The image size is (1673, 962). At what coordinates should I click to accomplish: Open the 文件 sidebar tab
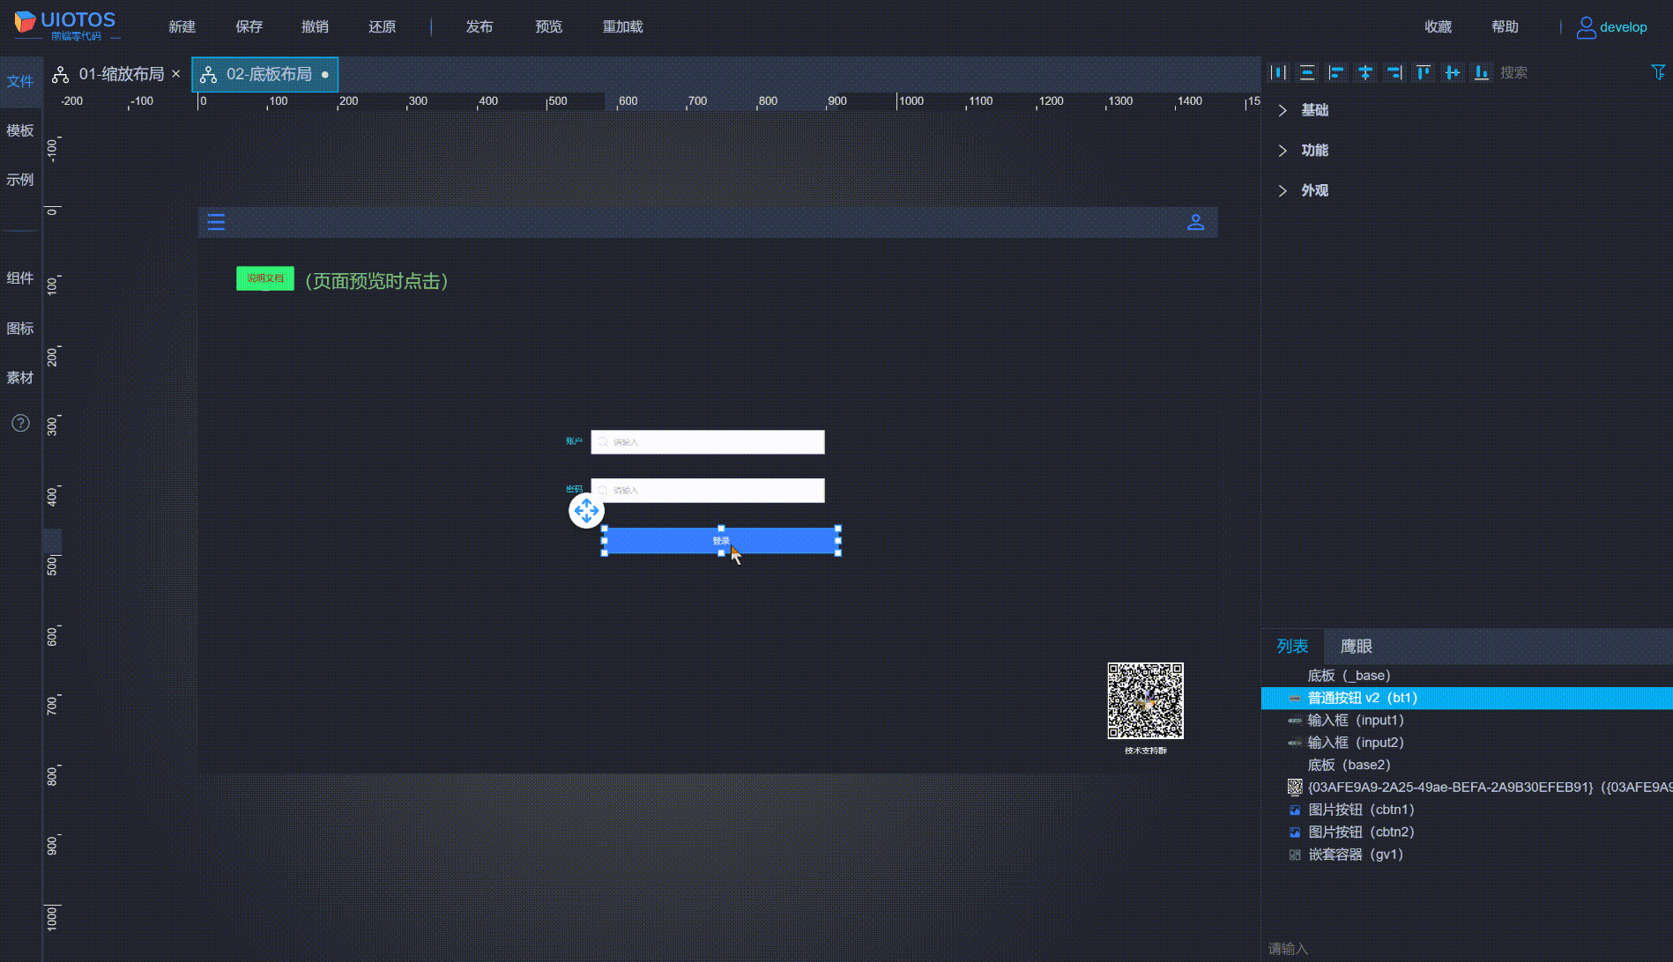click(x=20, y=81)
